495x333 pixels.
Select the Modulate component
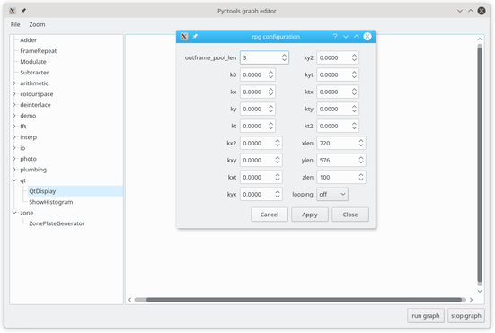33,62
